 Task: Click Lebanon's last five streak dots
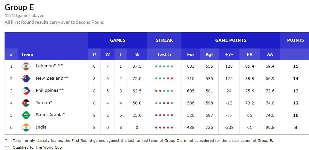pos(164,66)
